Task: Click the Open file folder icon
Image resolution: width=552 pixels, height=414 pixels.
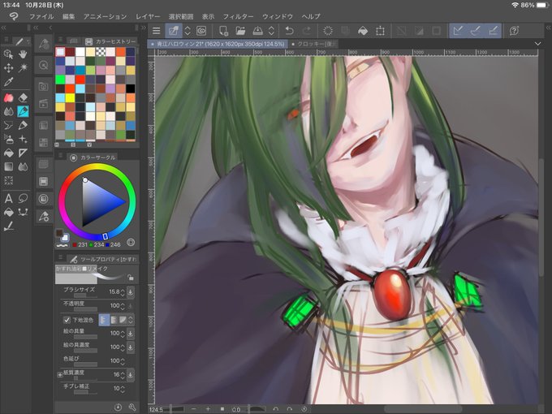Action: pyautogui.click(x=240, y=31)
